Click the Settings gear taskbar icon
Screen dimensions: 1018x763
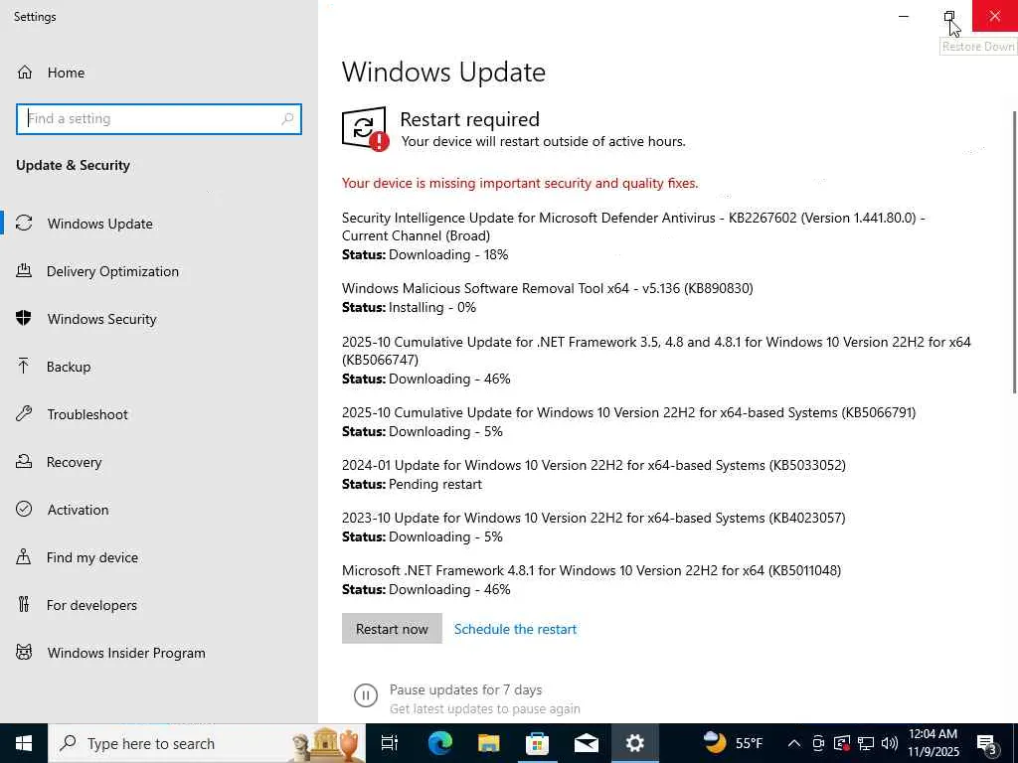(x=634, y=743)
